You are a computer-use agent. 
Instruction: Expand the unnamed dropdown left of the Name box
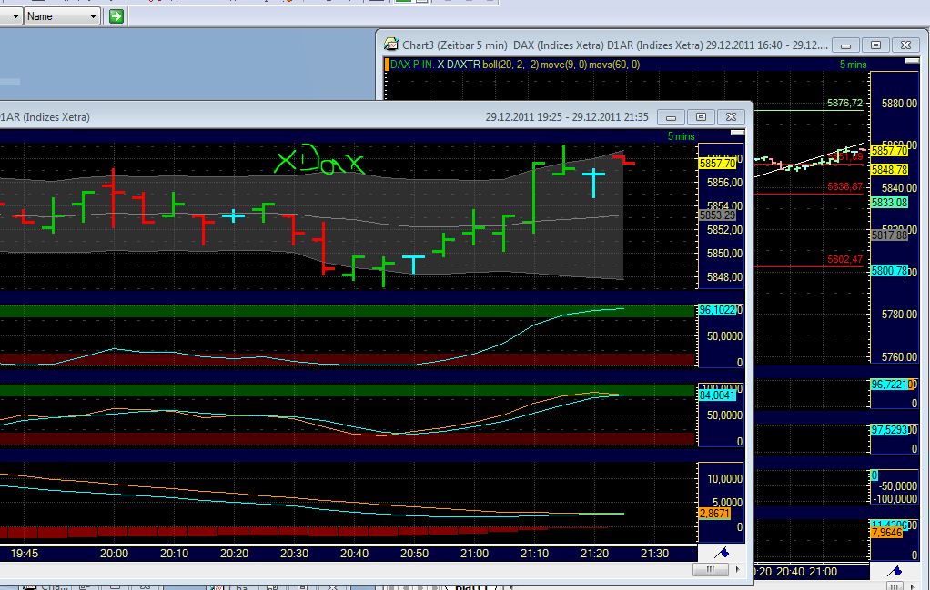(15, 15)
